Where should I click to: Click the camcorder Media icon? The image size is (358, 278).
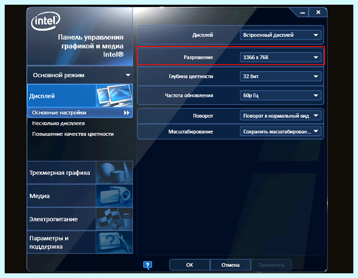click(x=114, y=196)
